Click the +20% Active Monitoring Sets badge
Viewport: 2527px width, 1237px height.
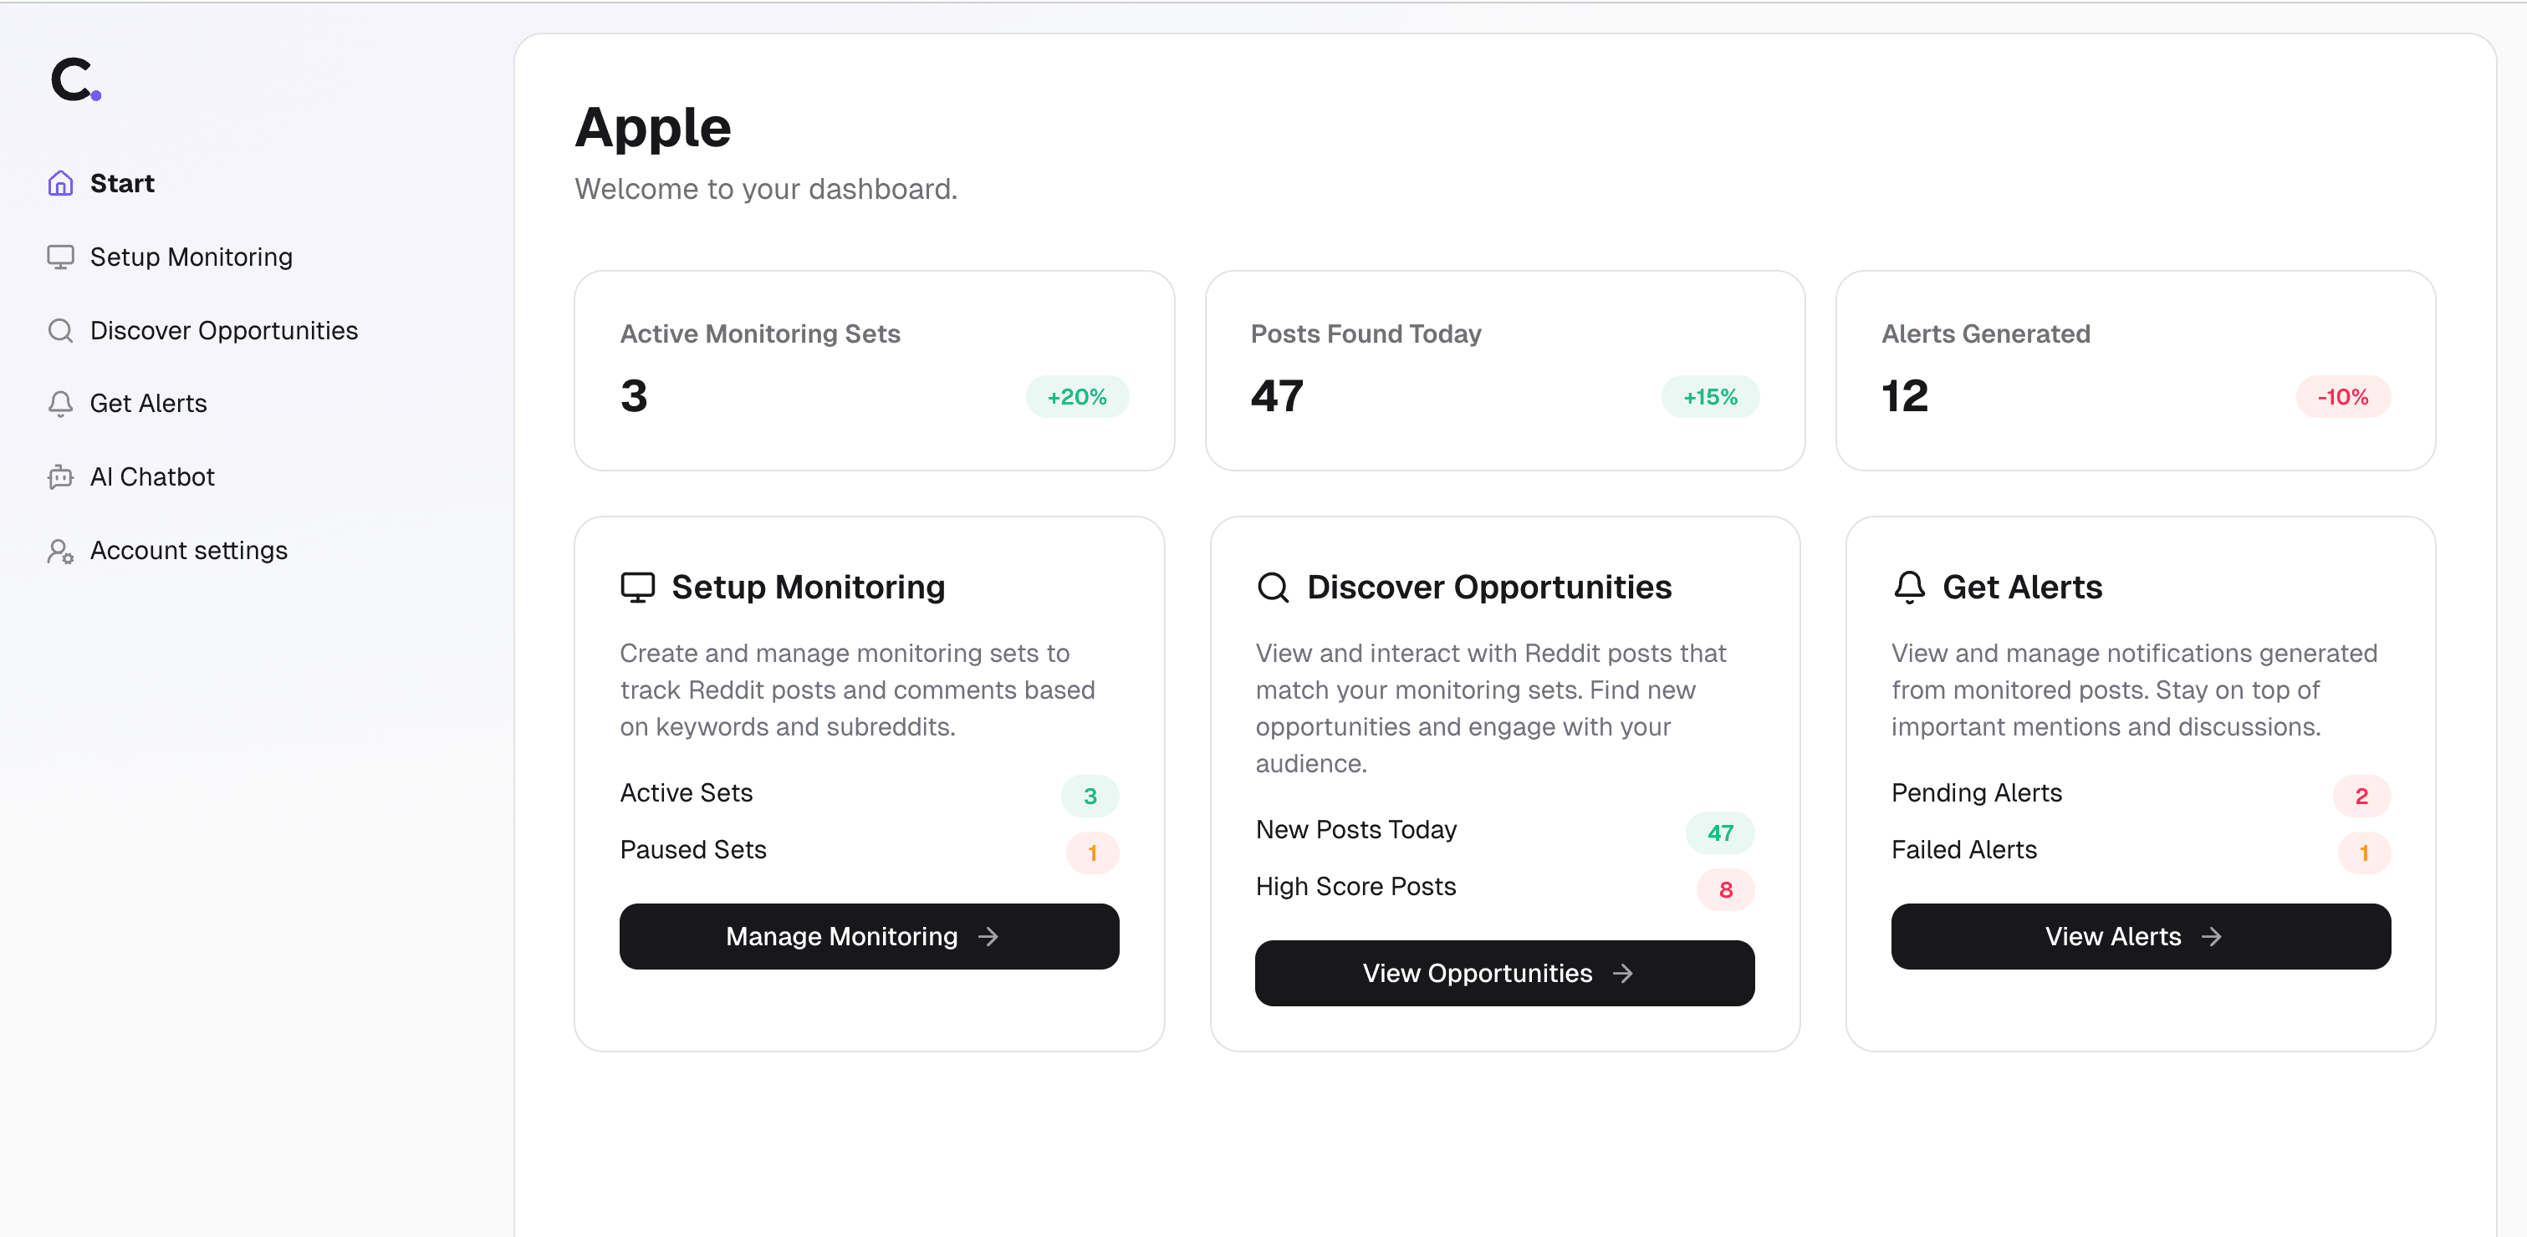[1076, 397]
